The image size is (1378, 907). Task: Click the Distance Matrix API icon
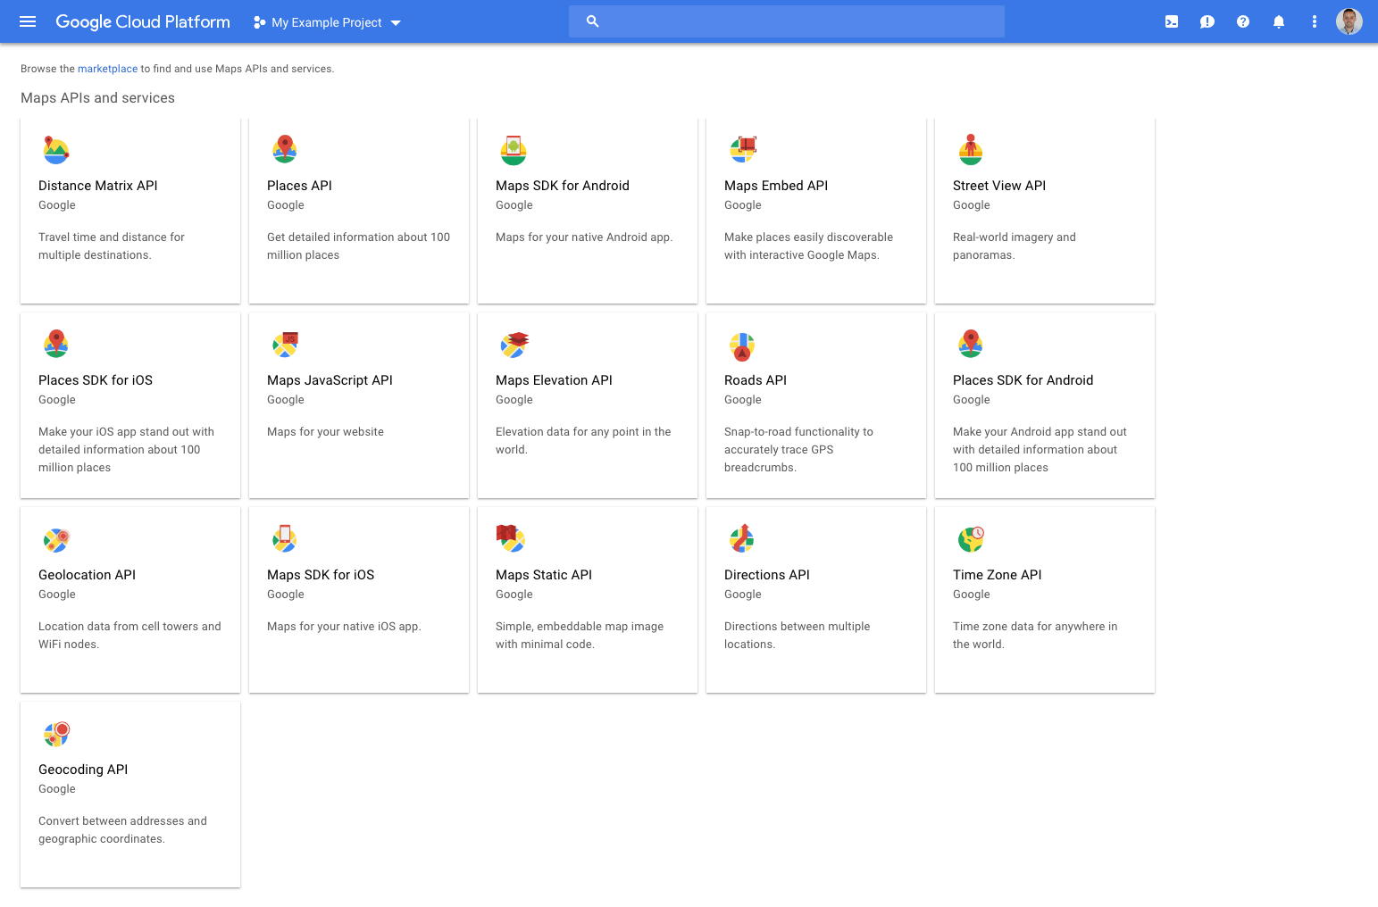pyautogui.click(x=56, y=150)
